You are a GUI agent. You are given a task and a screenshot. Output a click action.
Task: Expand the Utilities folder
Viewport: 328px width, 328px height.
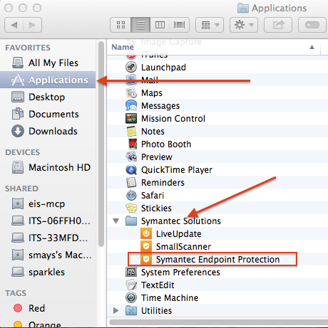[x=116, y=310]
